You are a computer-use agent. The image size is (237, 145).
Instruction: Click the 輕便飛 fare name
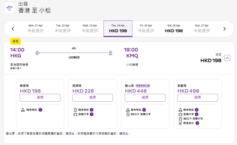24,86
